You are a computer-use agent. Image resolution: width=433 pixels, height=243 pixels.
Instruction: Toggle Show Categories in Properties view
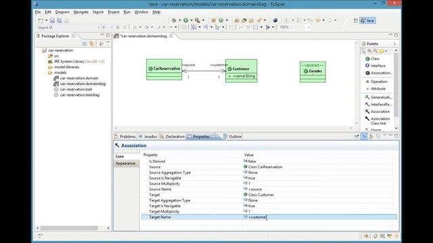364,136
